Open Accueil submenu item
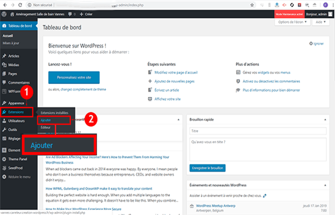The image size is (335, 215). coord(8,36)
